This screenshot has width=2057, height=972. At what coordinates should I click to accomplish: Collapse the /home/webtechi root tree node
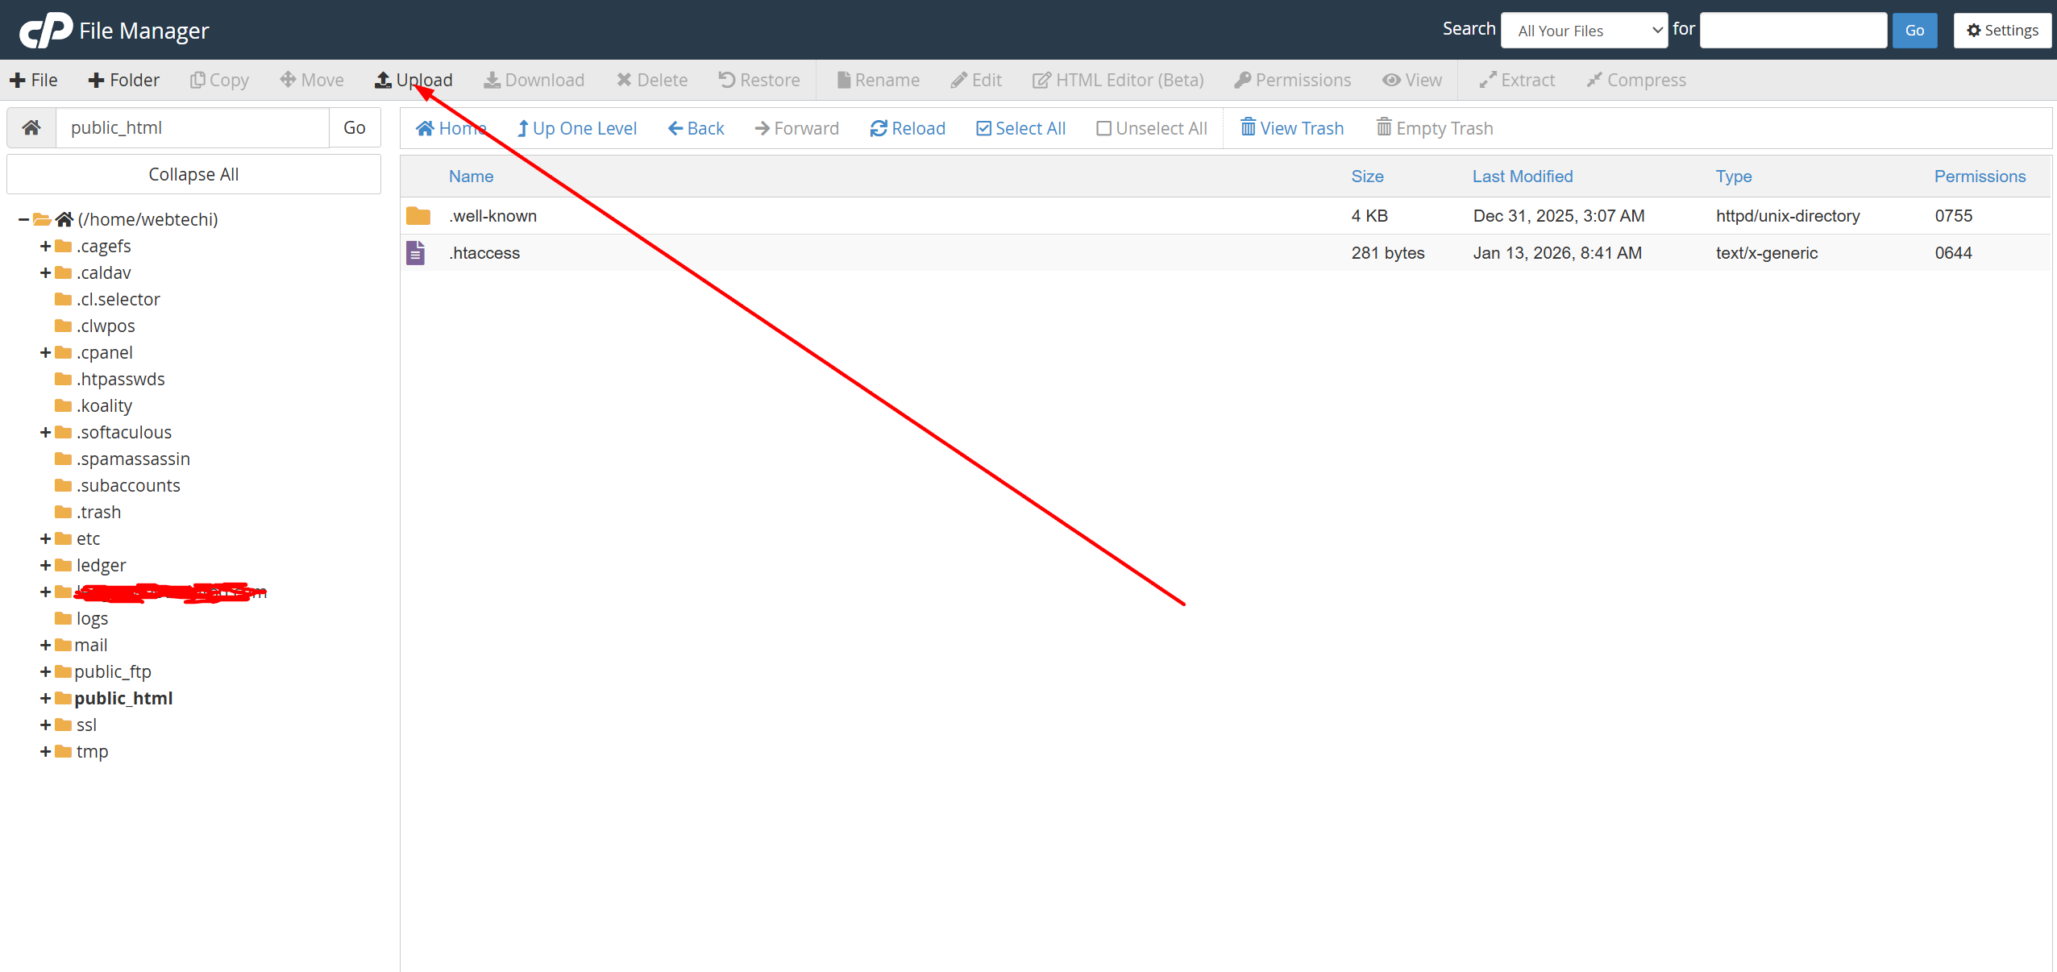[23, 219]
